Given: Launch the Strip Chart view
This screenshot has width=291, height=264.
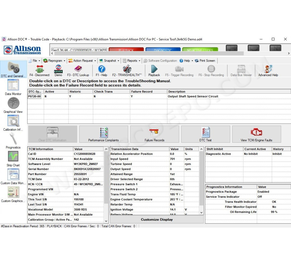Looking at the screenshot, I should (x=13, y=159).
